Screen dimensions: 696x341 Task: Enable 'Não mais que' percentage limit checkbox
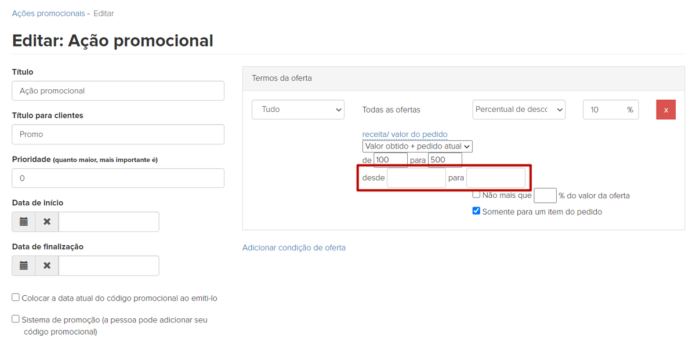(476, 195)
